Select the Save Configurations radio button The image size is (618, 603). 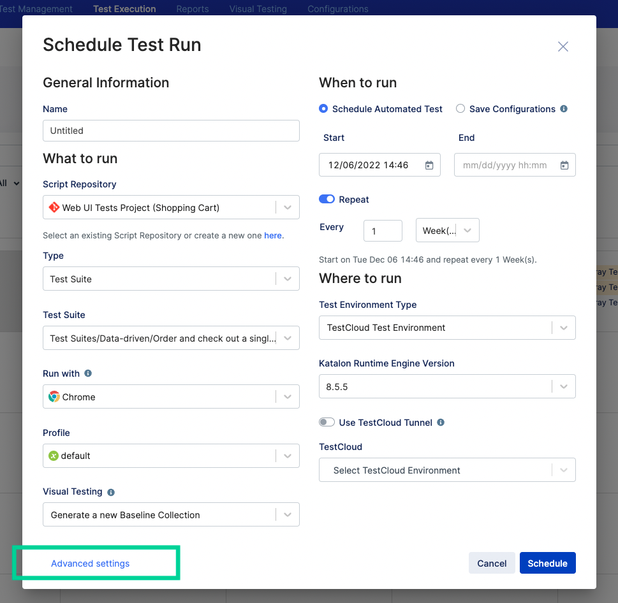tap(460, 109)
